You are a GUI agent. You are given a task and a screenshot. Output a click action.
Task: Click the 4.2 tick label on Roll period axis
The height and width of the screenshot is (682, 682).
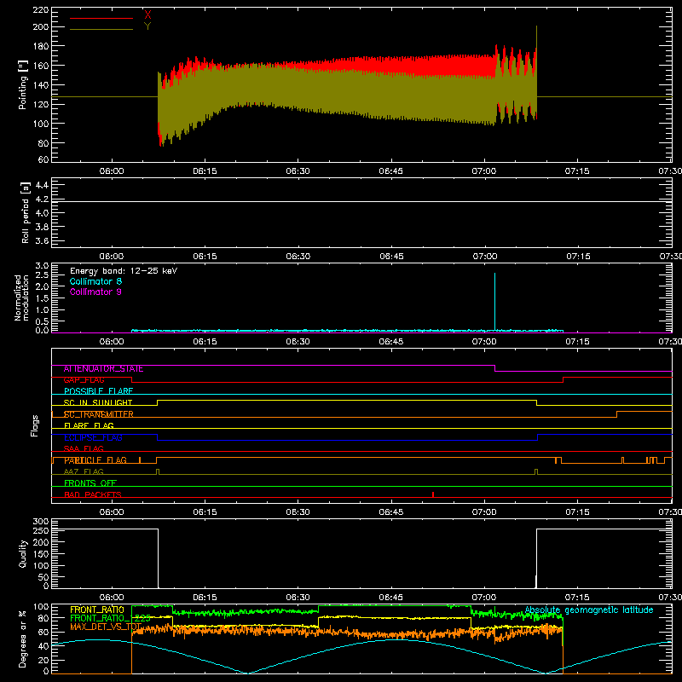click(x=42, y=199)
